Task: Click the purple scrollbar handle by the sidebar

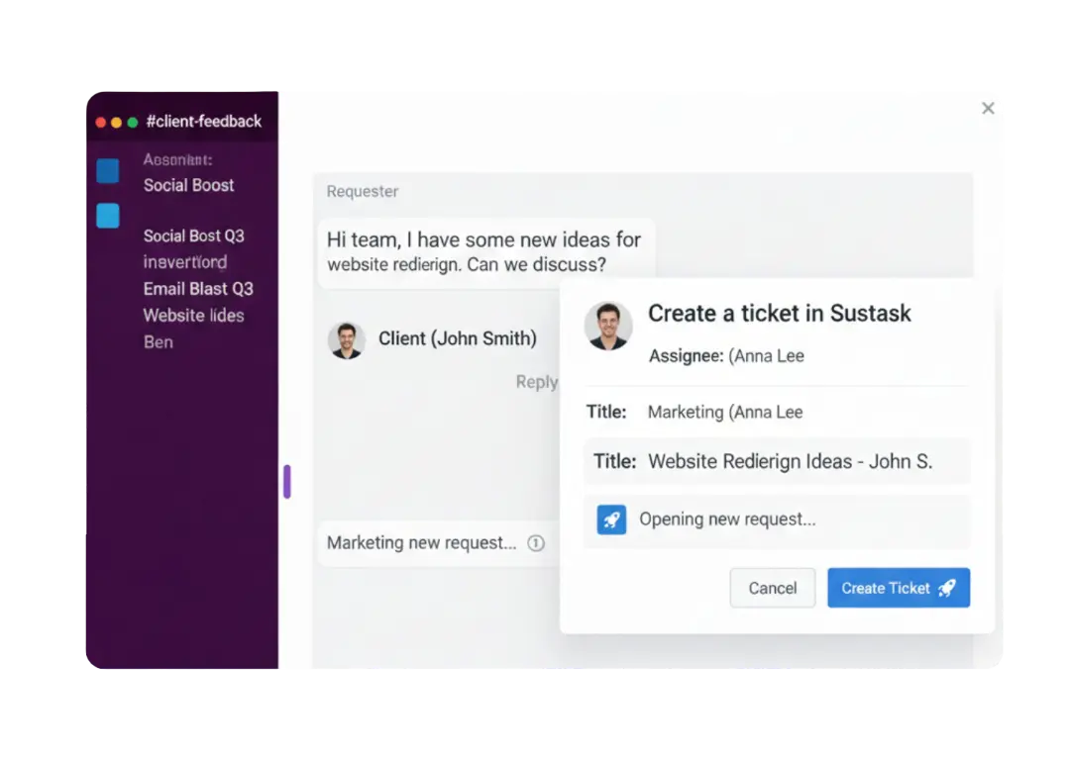Action: click(287, 481)
